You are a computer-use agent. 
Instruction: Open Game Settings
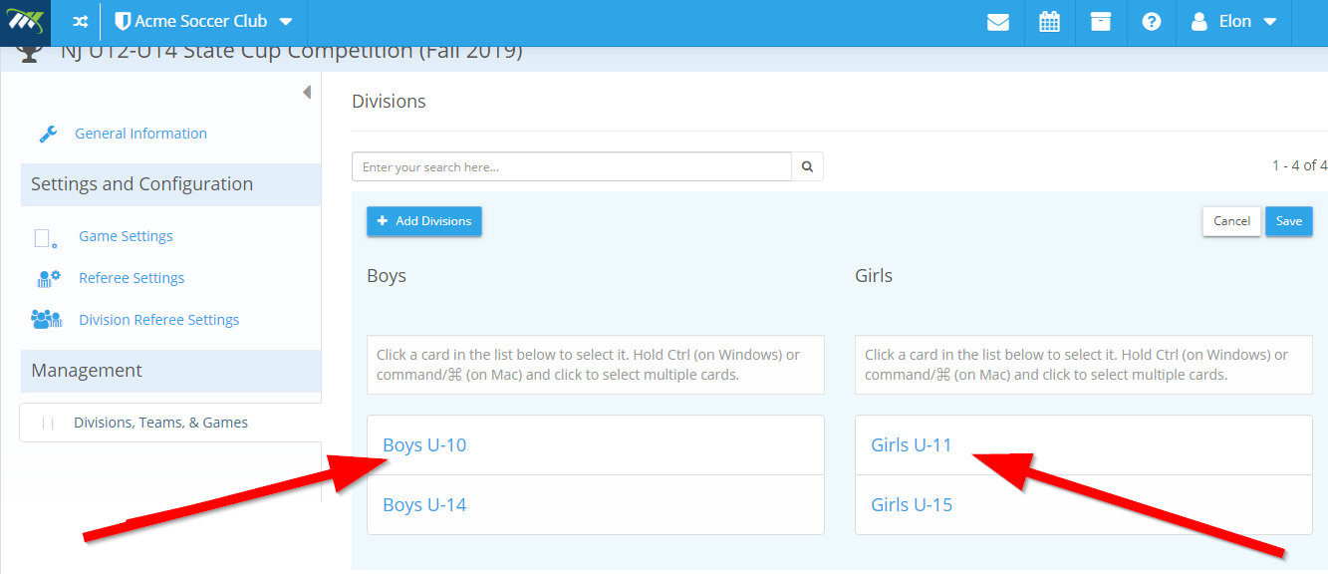pyautogui.click(x=127, y=236)
